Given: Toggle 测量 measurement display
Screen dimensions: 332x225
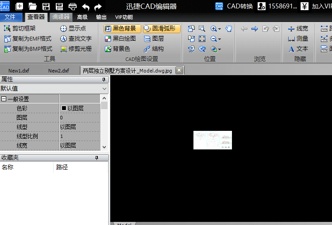Looking at the screenshot, I should tap(298, 39).
